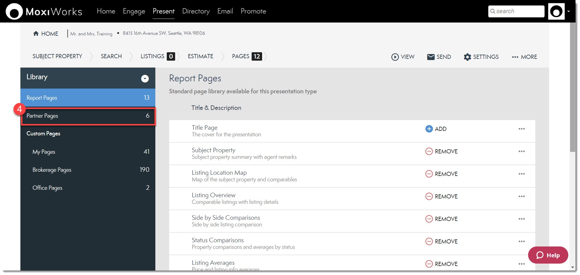This screenshot has width=580, height=275.
Task: Open options ellipsis for Listing Location Map row
Action: click(522, 174)
